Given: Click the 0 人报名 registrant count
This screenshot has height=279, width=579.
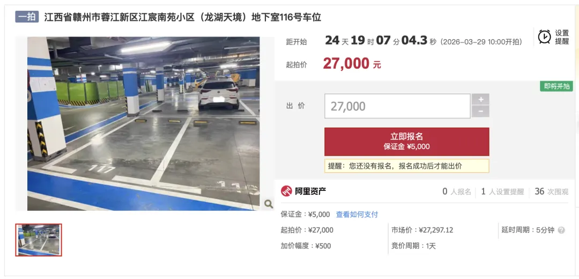Looking at the screenshot, I should click(457, 192).
